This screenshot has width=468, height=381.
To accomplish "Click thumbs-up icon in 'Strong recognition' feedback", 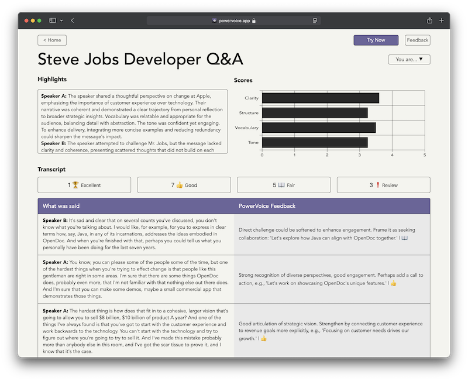I will 393,283.
